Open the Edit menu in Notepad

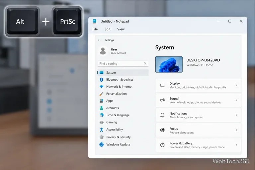click(x=108, y=29)
